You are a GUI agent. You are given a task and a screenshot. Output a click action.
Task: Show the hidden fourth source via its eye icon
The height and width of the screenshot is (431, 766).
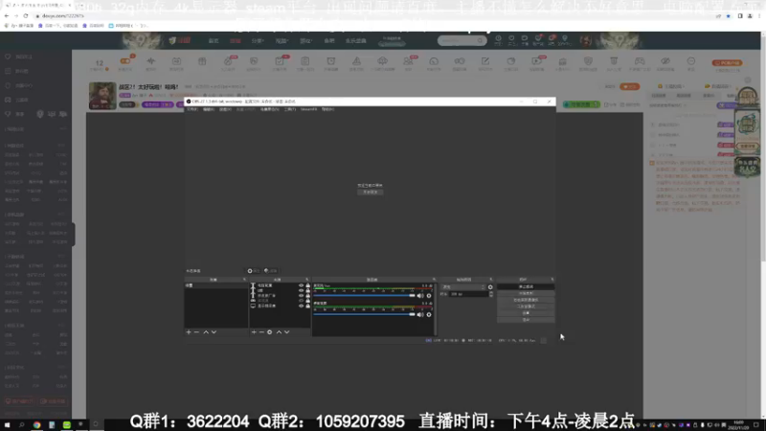coord(301,301)
